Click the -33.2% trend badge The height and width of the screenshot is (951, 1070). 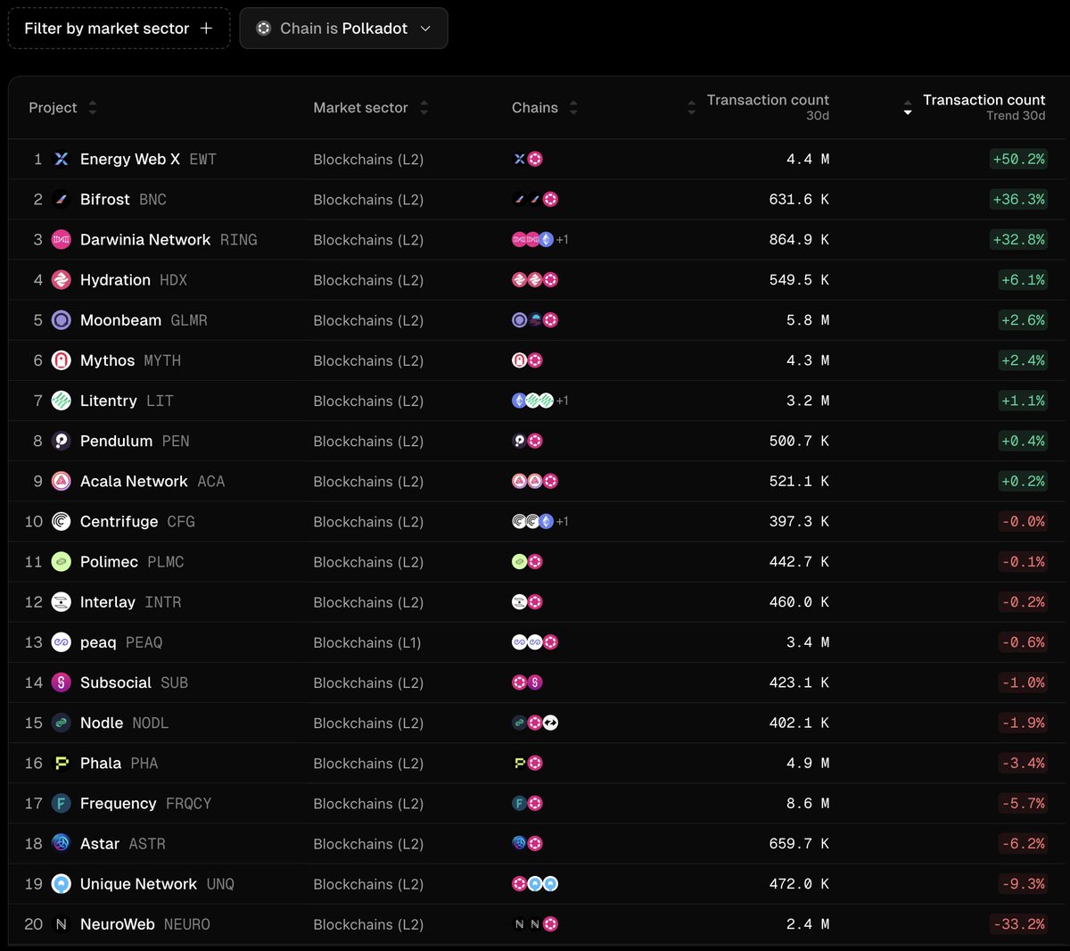(x=1018, y=924)
